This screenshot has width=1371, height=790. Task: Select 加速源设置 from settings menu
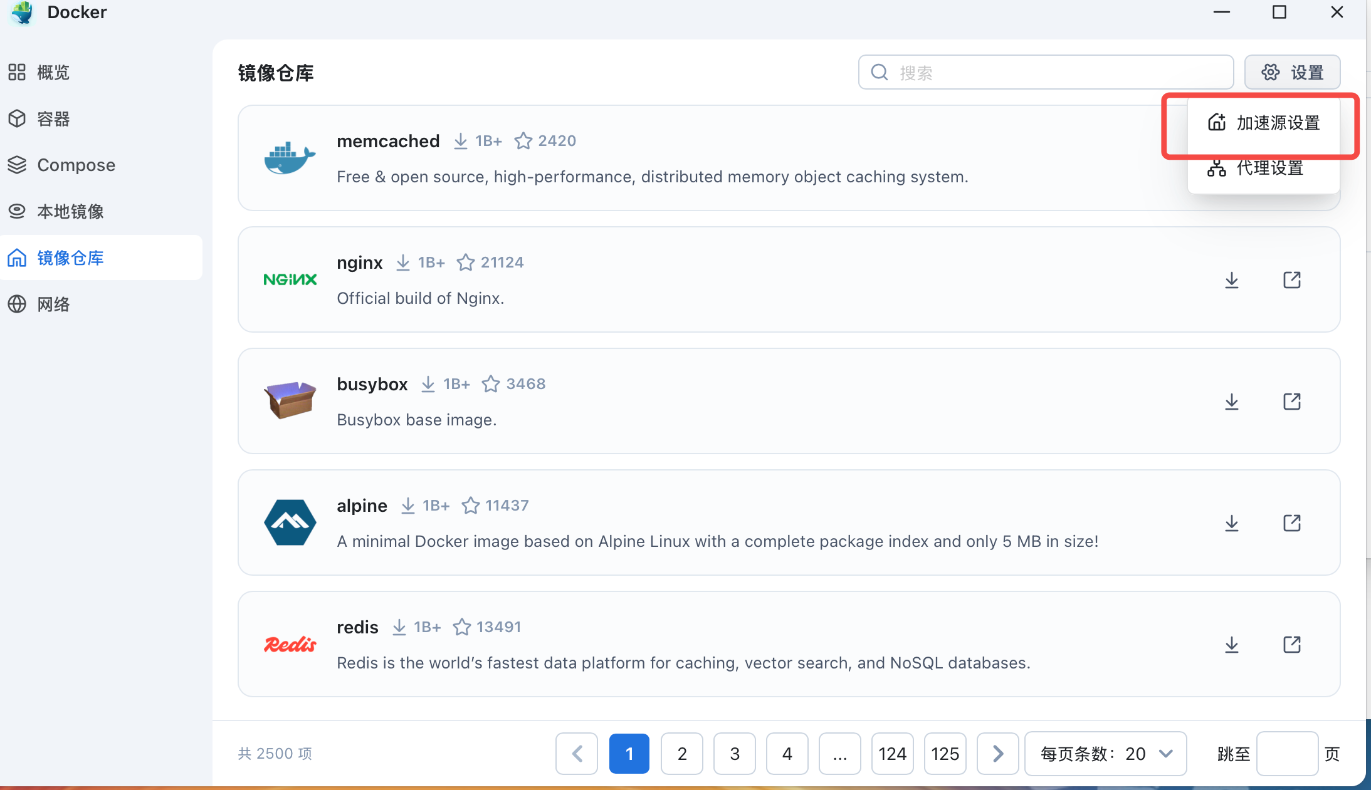click(1277, 123)
